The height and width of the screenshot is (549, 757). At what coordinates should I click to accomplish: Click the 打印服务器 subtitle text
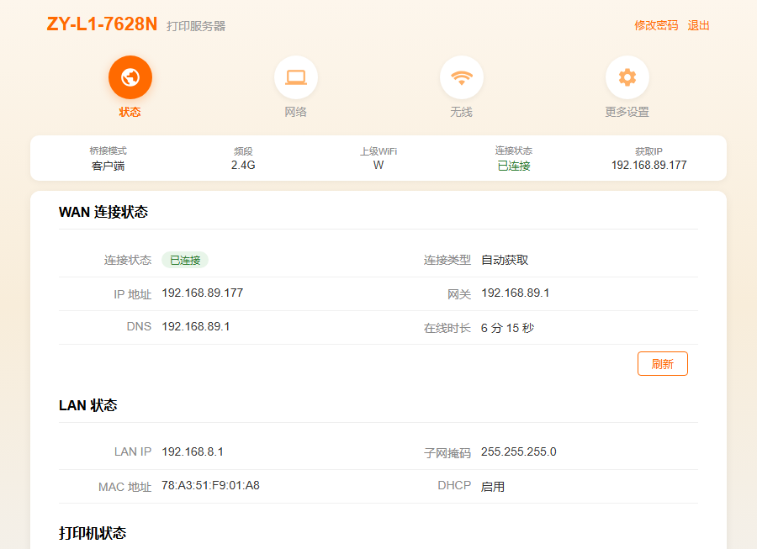click(196, 26)
